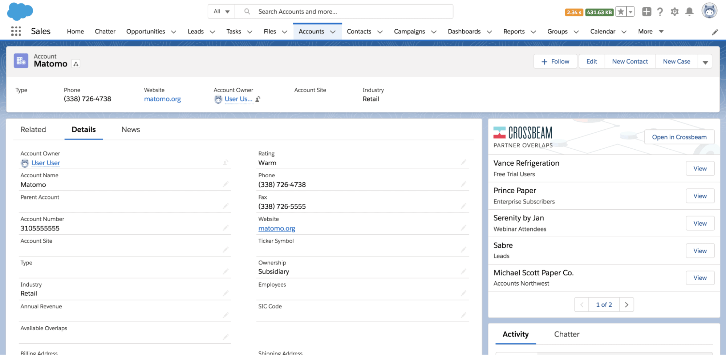Expand the Leads menu chevron
The height and width of the screenshot is (355, 726).
(x=212, y=32)
